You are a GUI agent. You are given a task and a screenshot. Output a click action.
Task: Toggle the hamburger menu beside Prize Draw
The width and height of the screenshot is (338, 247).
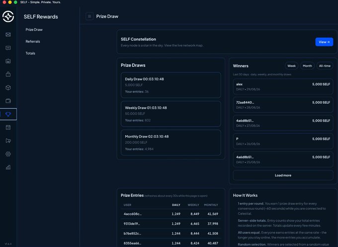point(89,16)
